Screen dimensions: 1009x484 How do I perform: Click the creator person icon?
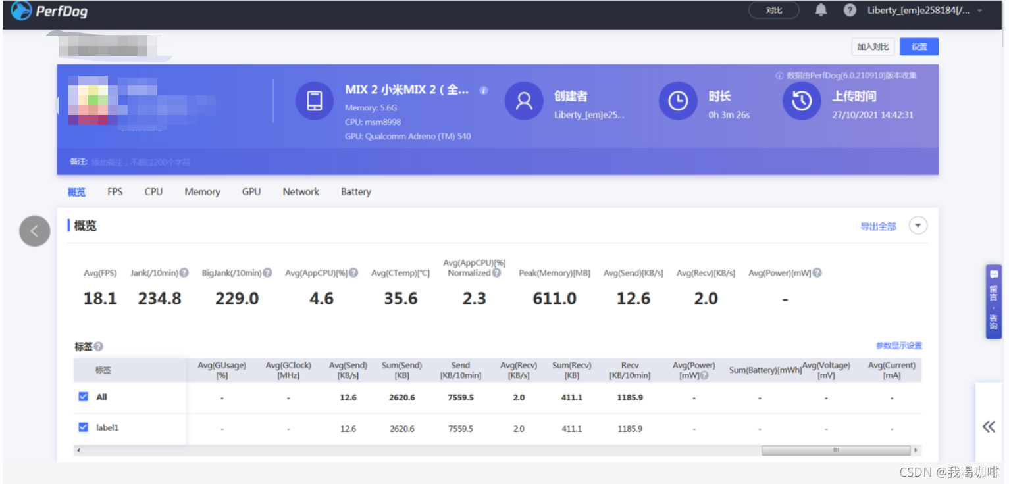coord(524,101)
